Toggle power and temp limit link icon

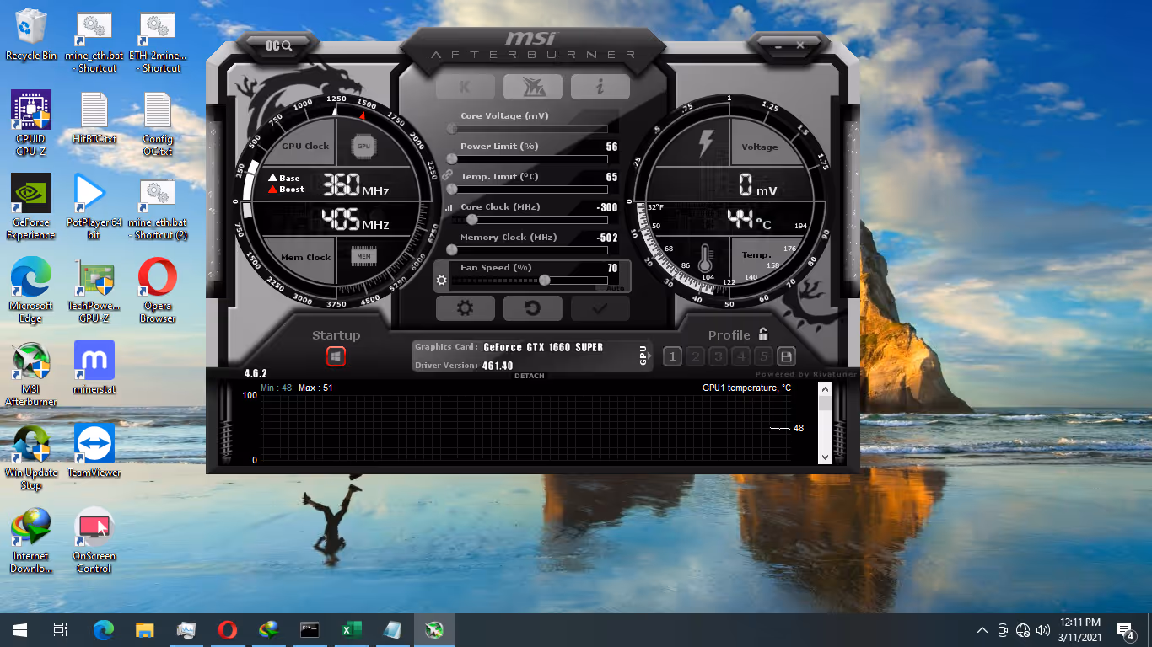pyautogui.click(x=448, y=174)
